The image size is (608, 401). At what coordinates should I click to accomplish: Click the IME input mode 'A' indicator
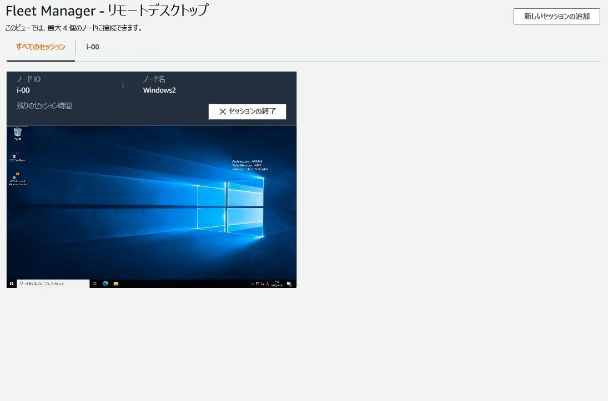click(268, 284)
